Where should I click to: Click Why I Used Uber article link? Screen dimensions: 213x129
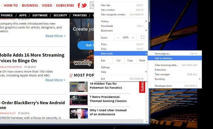(108, 112)
